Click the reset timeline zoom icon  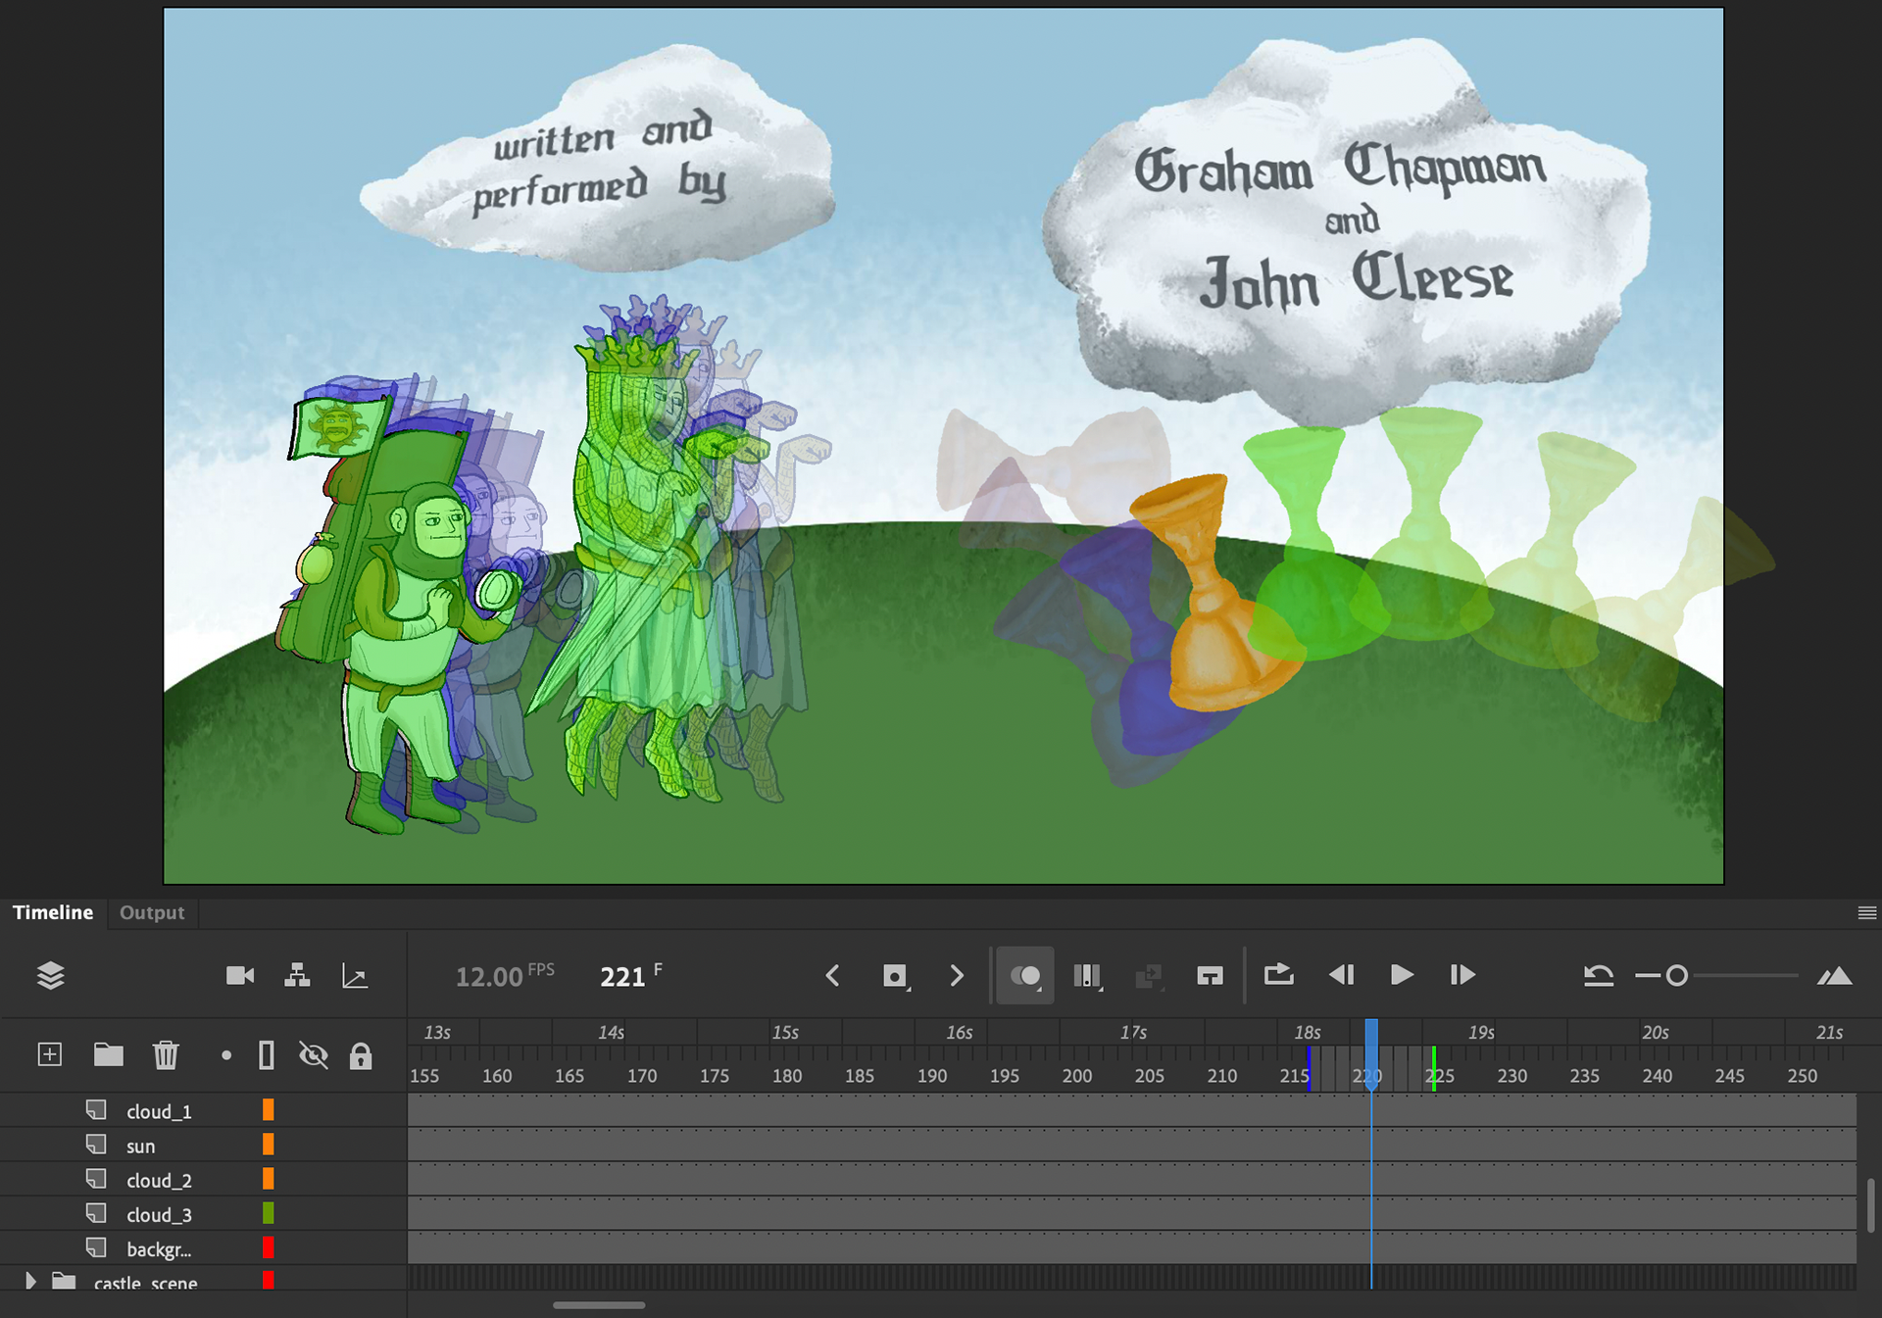pyautogui.click(x=1599, y=975)
